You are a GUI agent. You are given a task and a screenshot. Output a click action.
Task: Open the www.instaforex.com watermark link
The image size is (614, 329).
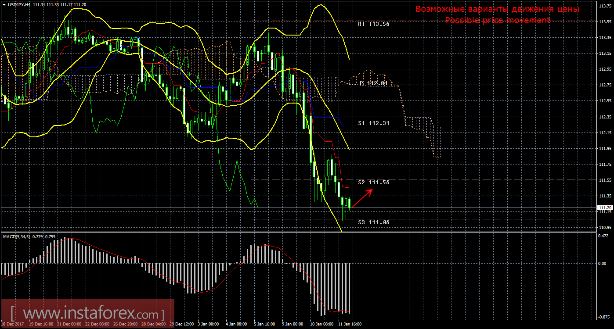[87, 314]
